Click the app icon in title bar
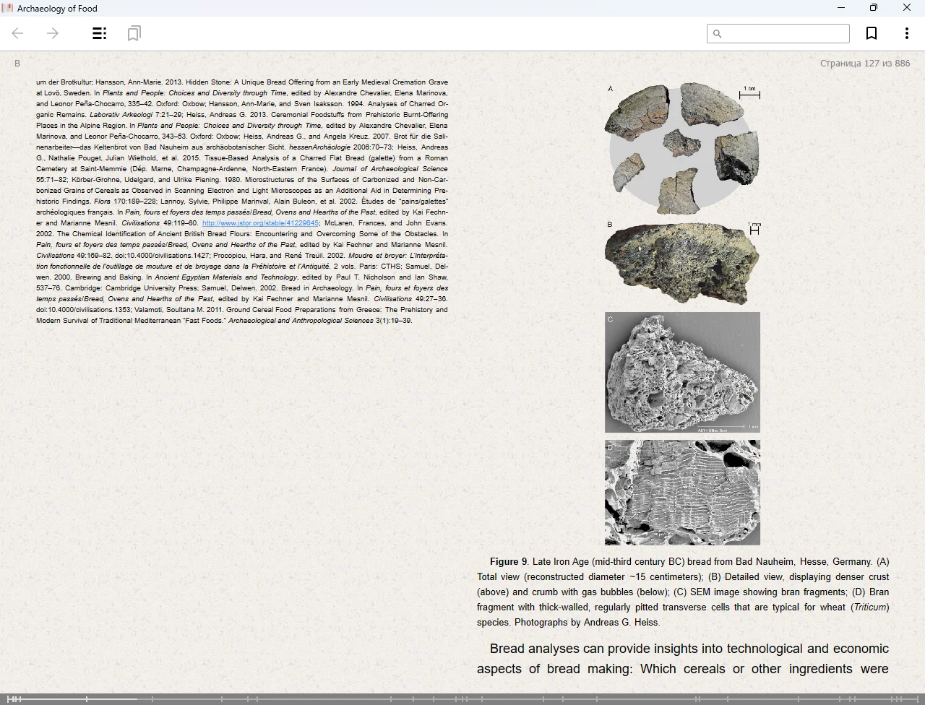The image size is (925, 705). [x=8, y=8]
